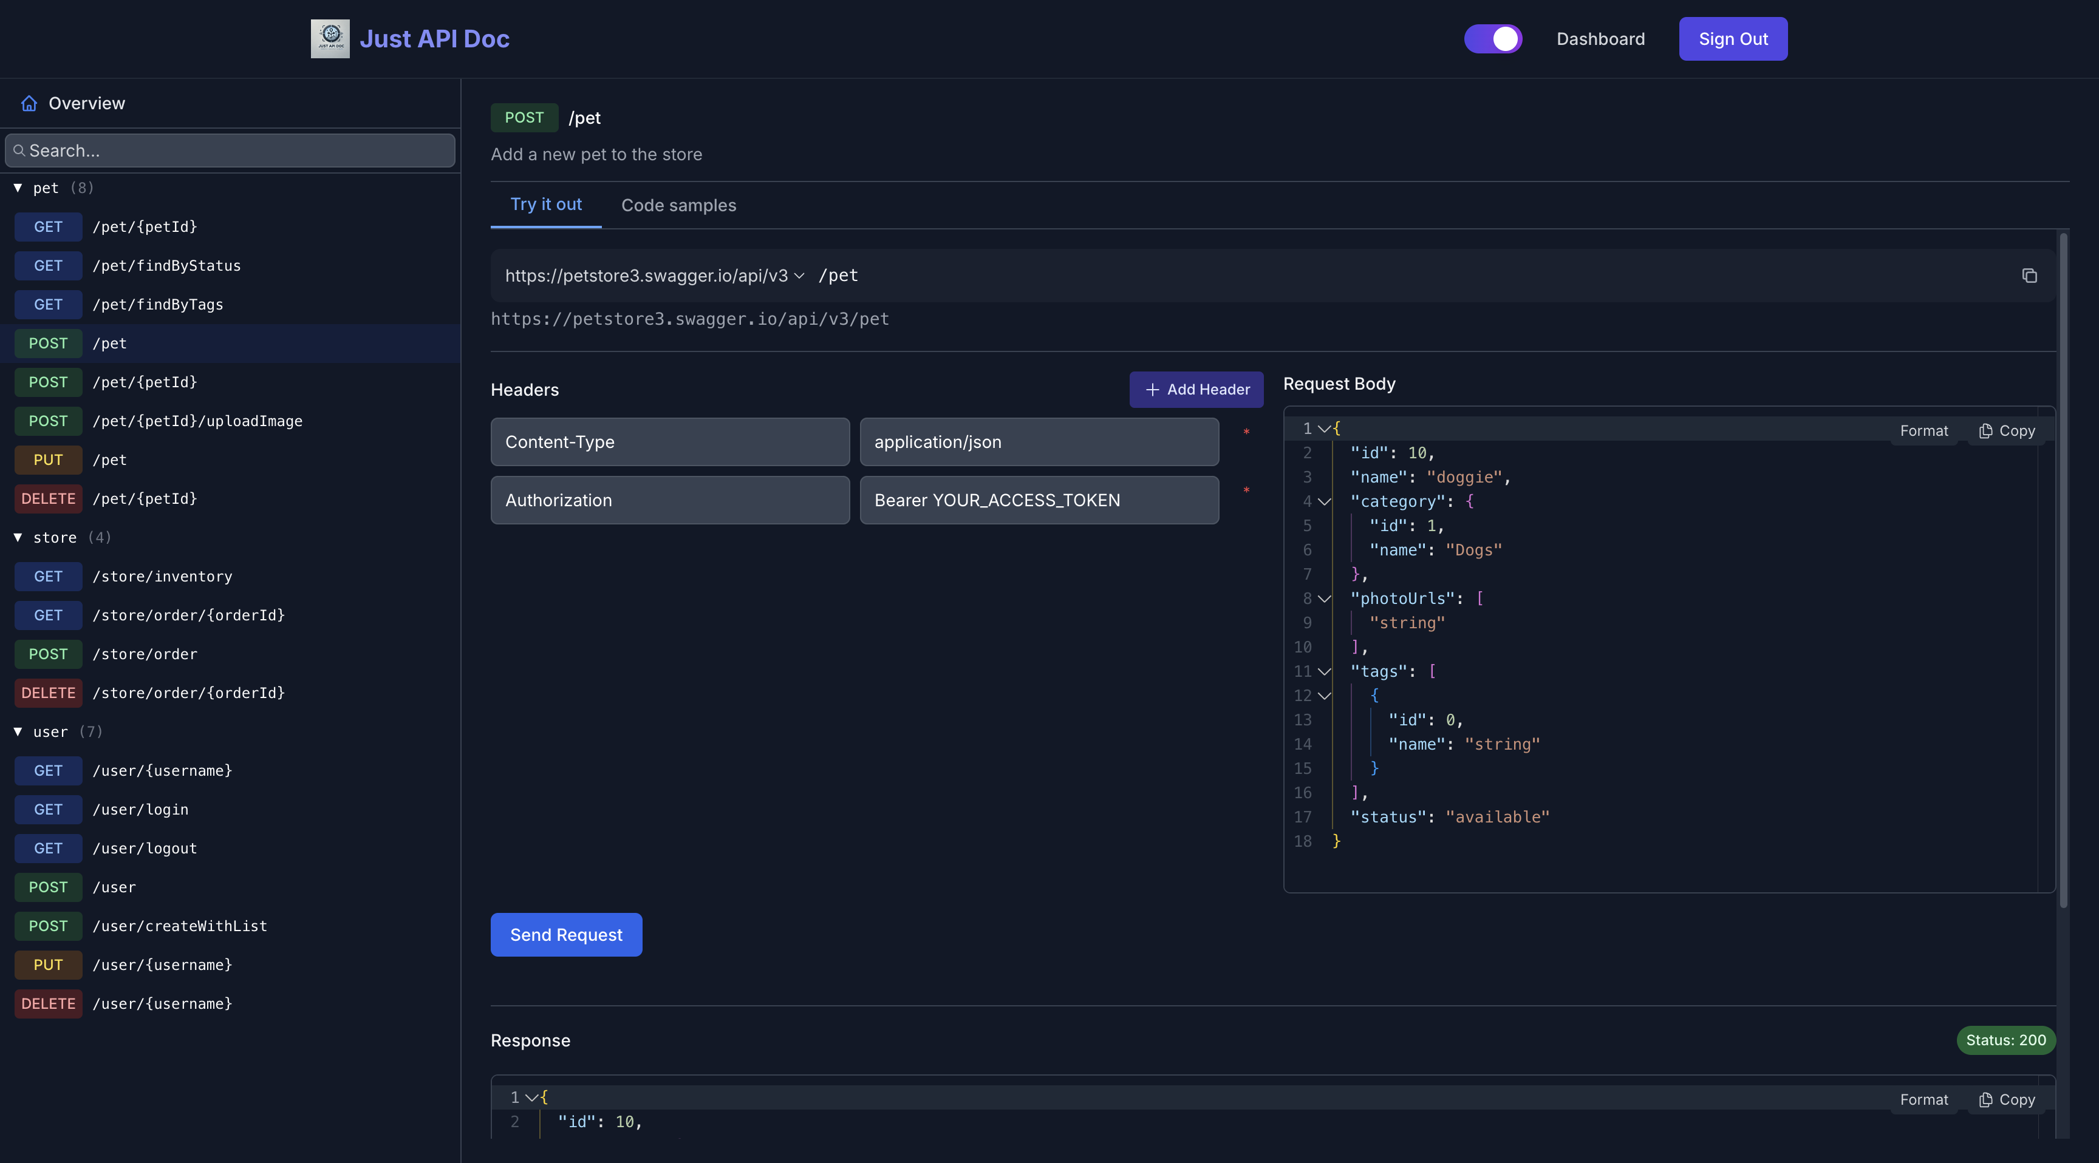Click the plus icon in Add Header
This screenshot has height=1163, width=2099.
[x=1152, y=390]
